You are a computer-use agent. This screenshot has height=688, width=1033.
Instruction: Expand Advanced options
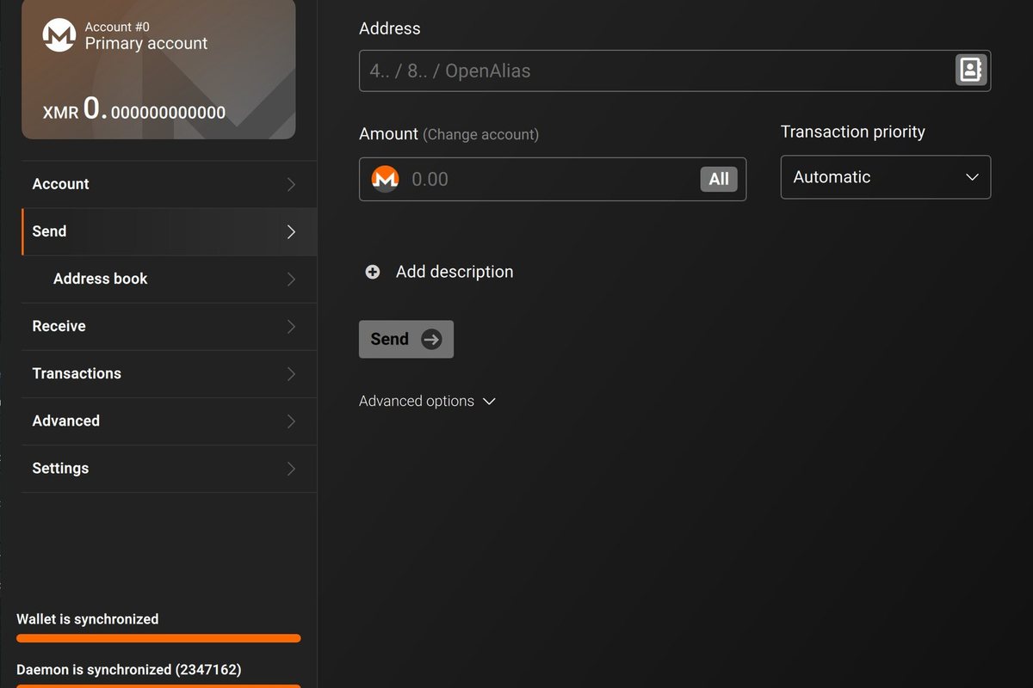(427, 401)
